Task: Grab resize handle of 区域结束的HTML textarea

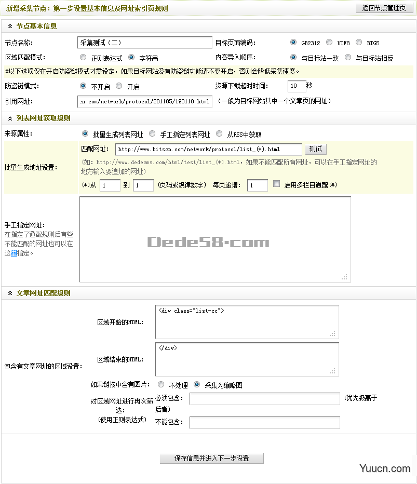Action: (x=332, y=371)
